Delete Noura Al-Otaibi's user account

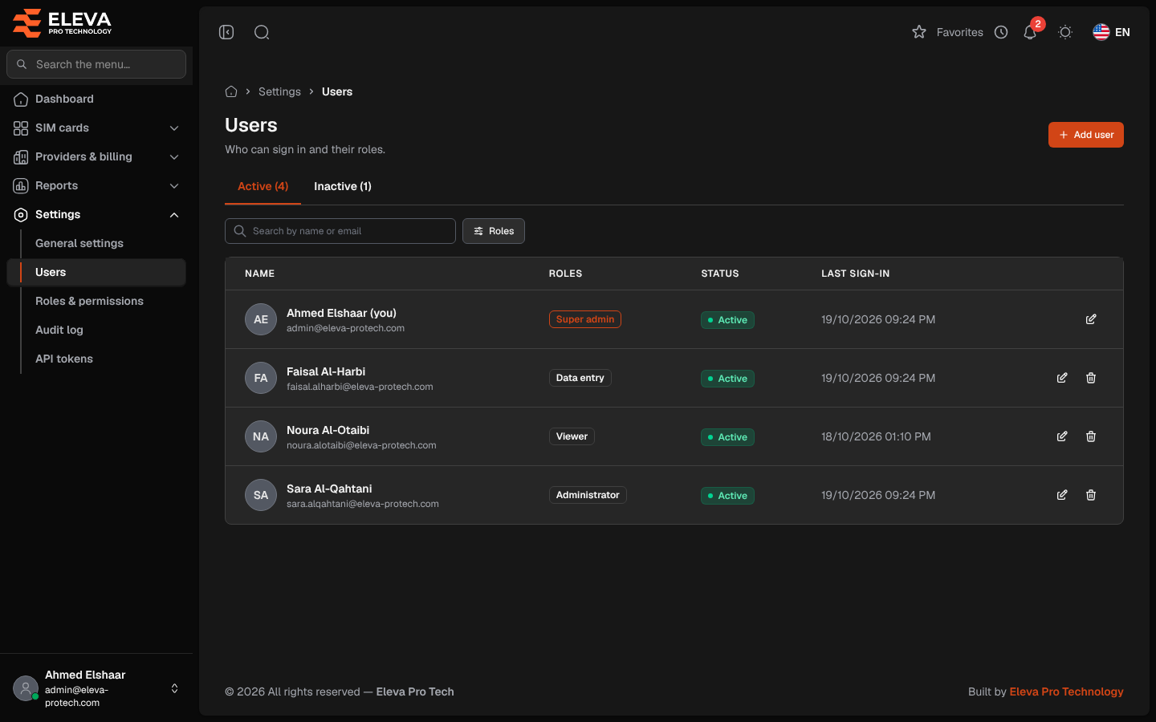click(1091, 436)
